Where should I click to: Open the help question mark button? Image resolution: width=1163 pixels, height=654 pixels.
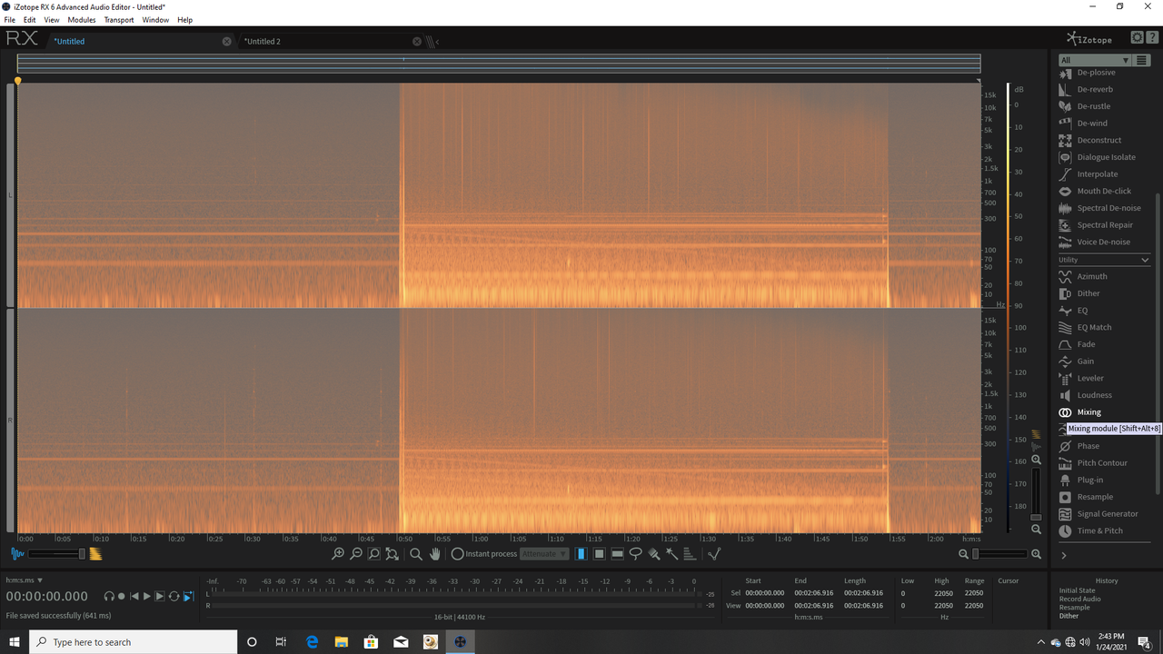click(1151, 37)
